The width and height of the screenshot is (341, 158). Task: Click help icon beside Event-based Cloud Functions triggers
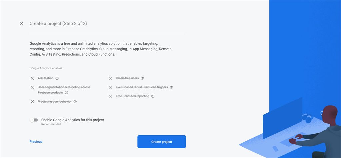click(x=171, y=87)
